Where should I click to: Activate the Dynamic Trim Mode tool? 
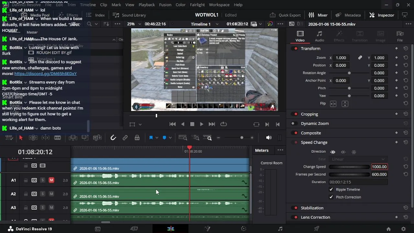[x=45, y=138]
